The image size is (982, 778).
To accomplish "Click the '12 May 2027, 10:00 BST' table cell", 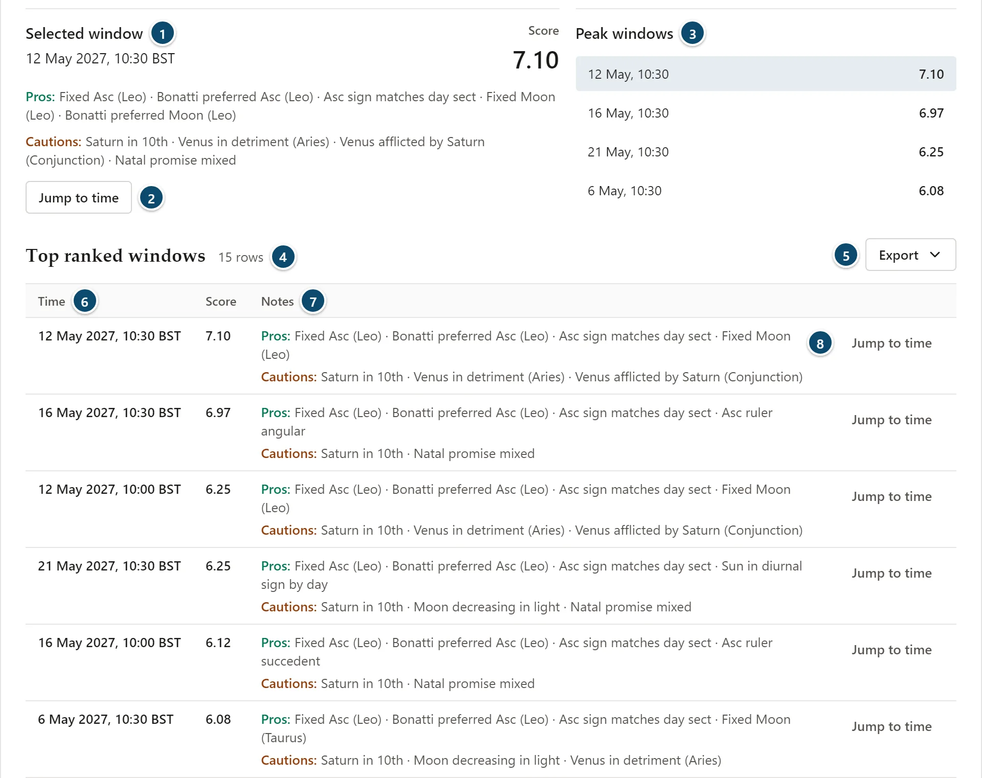I will pos(109,489).
